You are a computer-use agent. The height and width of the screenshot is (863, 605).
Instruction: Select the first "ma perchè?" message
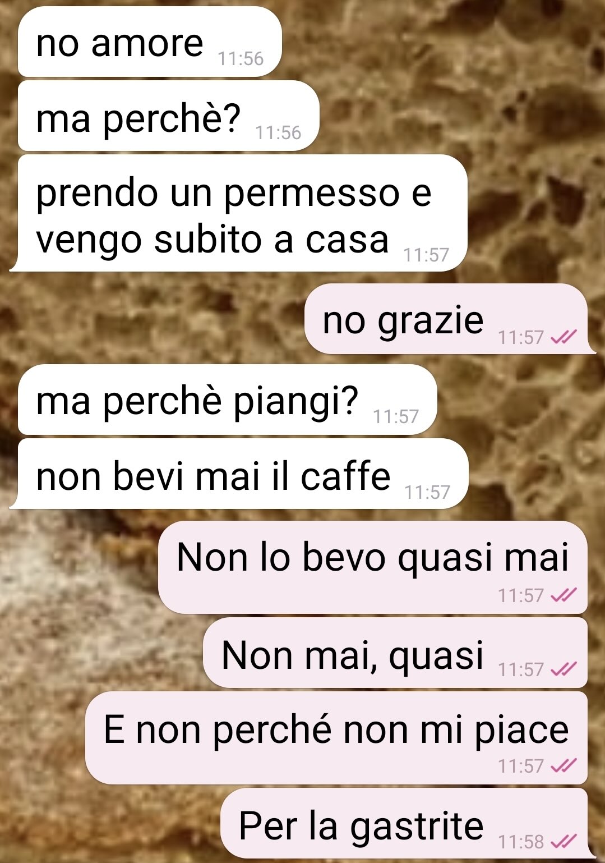[168, 116]
